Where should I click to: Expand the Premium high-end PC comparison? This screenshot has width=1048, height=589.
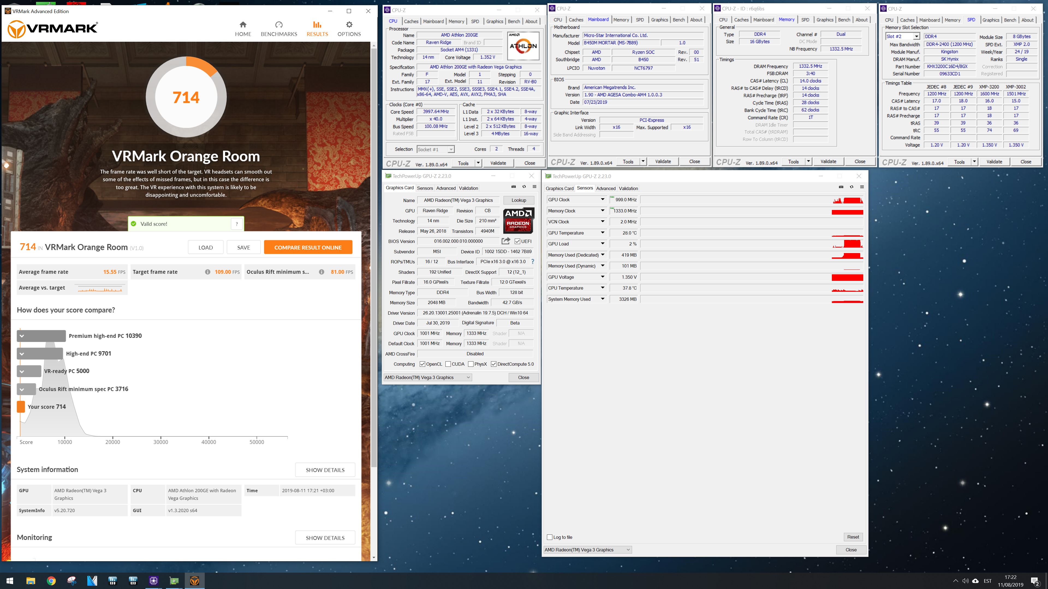22,336
